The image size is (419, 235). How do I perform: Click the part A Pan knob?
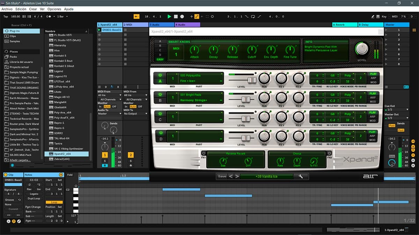[x=265, y=78]
